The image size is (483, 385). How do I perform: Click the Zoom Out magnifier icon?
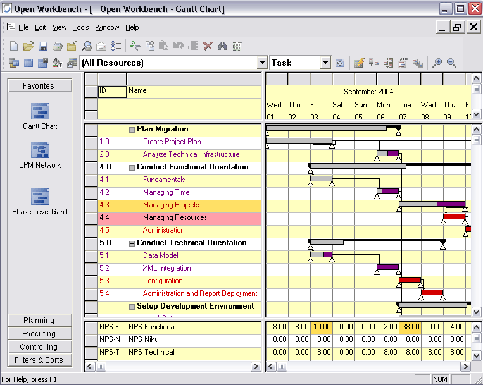click(451, 63)
